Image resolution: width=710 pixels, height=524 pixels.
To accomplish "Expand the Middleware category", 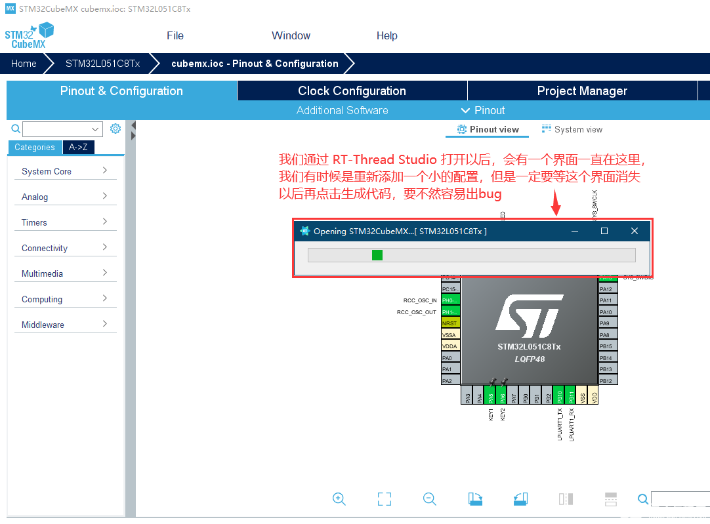I will click(66, 325).
